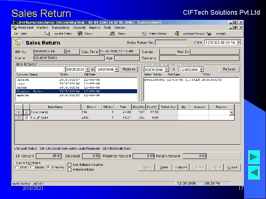Click row 2 header in items grid
Image resolution: width=266 pixels, height=199 pixels.
19,118
